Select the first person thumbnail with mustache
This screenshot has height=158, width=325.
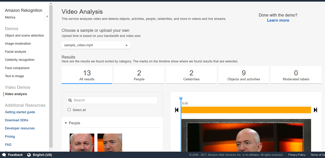[82, 142]
